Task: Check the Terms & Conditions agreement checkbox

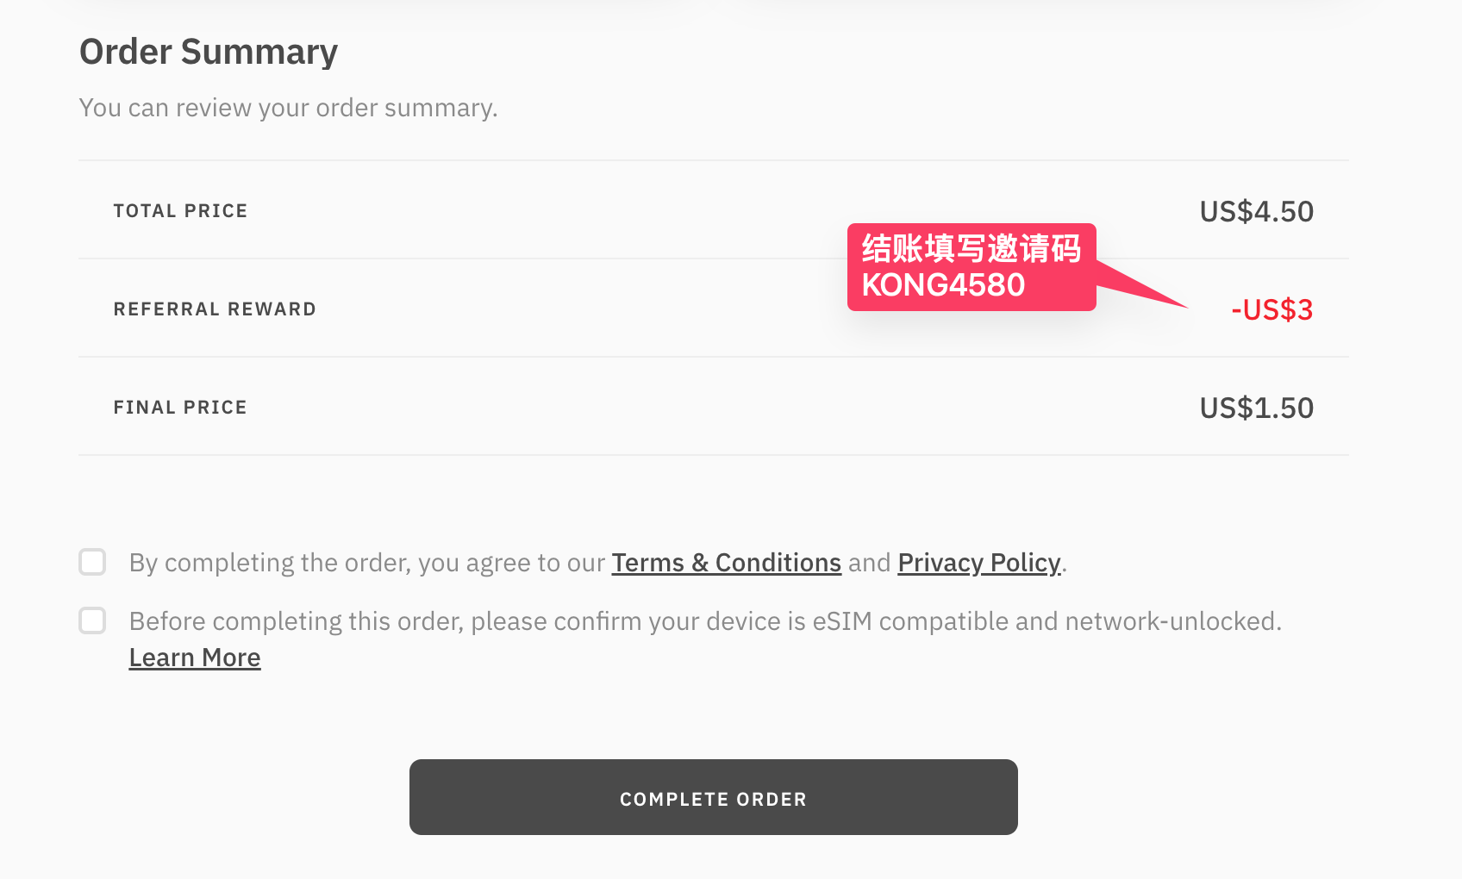Action: pos(92,562)
